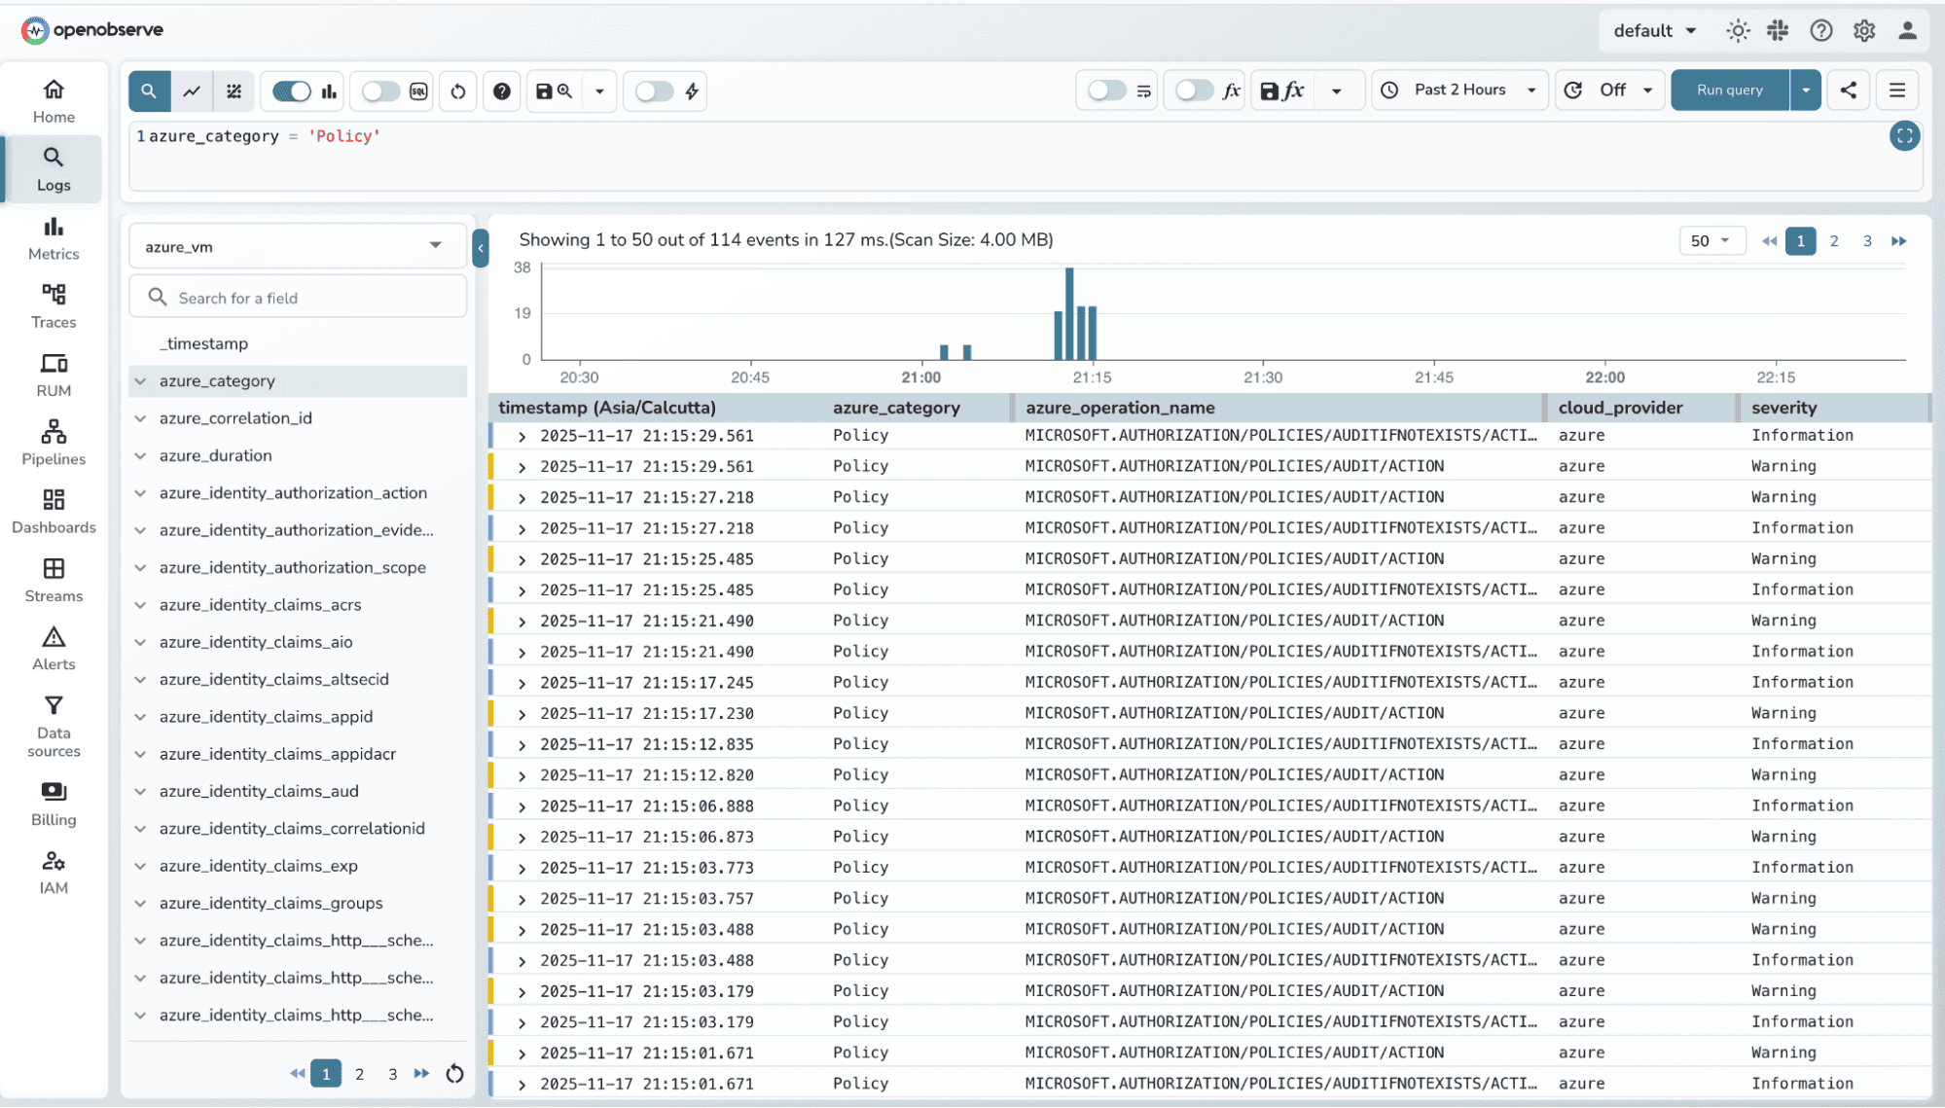Click the Run query button
1945x1108 pixels.
coord(1728,89)
